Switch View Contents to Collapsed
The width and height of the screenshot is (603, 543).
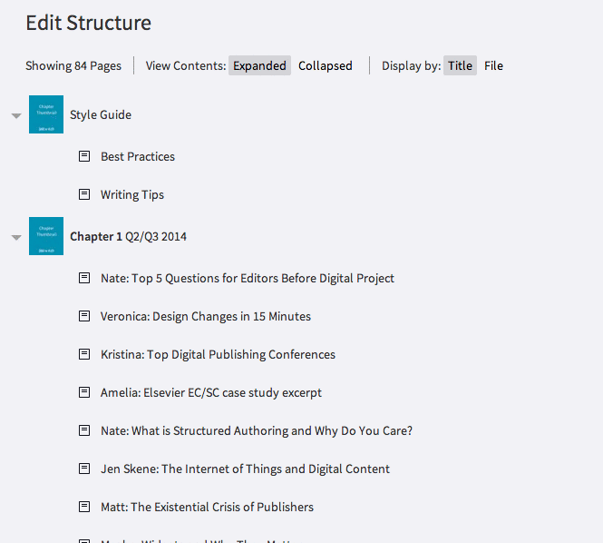click(326, 65)
